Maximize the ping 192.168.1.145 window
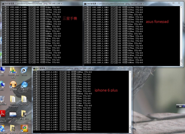Image resolution: width=185 pixels, height=134 pixels. pyautogui.click(x=122, y=68)
